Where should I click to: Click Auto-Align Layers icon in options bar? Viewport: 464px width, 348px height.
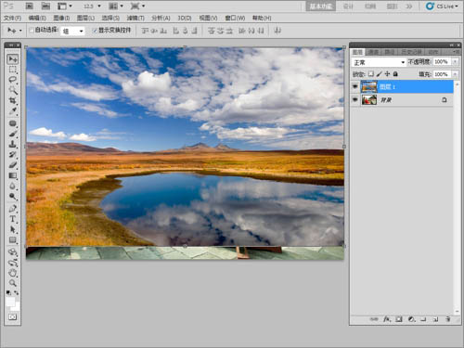(x=277, y=31)
